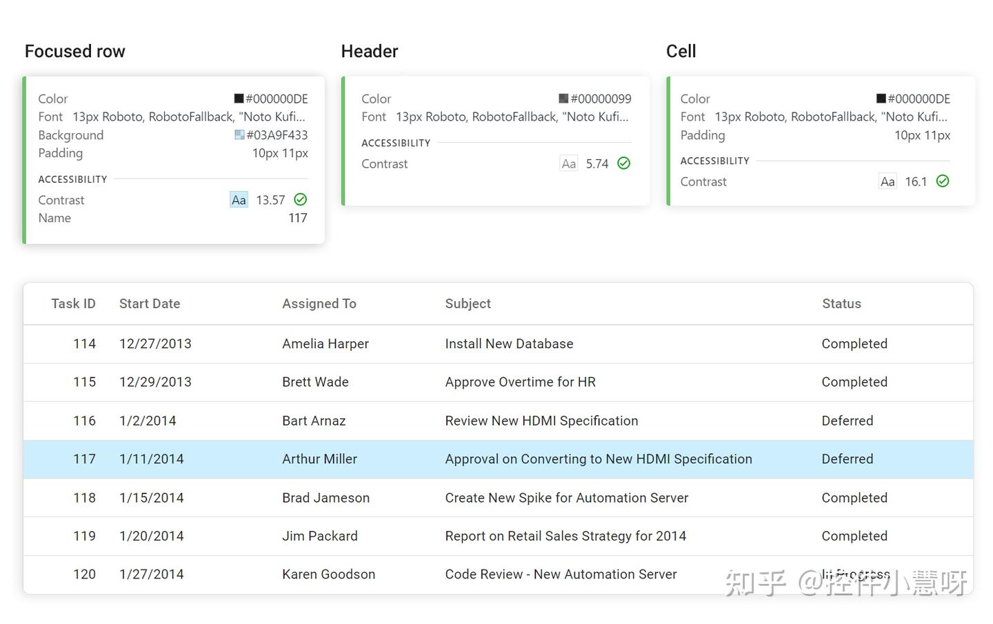The image size is (993, 624).
Task: Select the Brett Wade row
Action: [315, 382]
